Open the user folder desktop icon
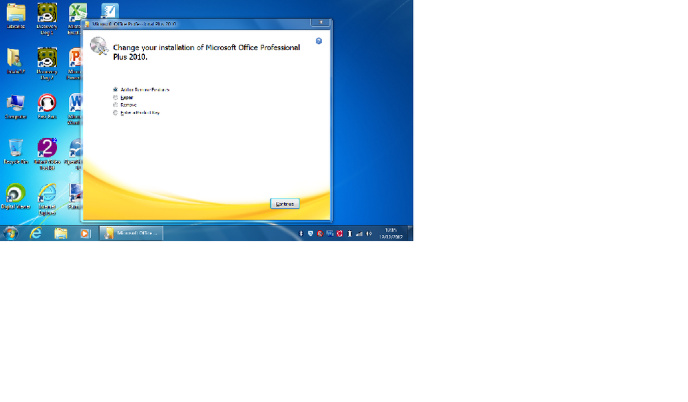The height and width of the screenshot is (402, 688). pyautogui.click(x=15, y=61)
